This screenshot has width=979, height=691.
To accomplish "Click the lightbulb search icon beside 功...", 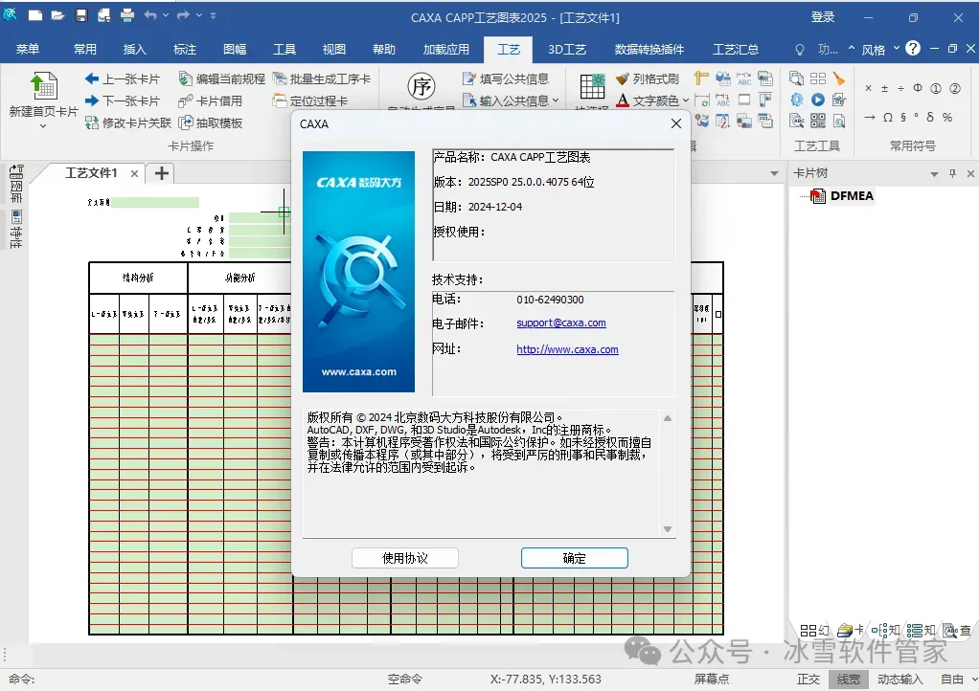I will click(799, 49).
